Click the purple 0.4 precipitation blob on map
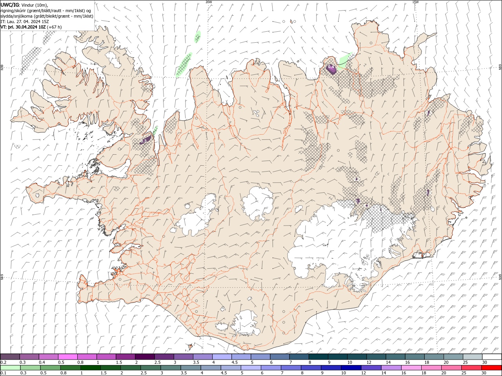This screenshot has height=376, width=502. click(x=331, y=69)
